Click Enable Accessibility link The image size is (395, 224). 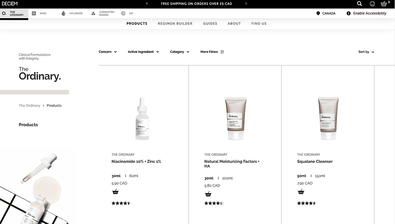[370, 13]
